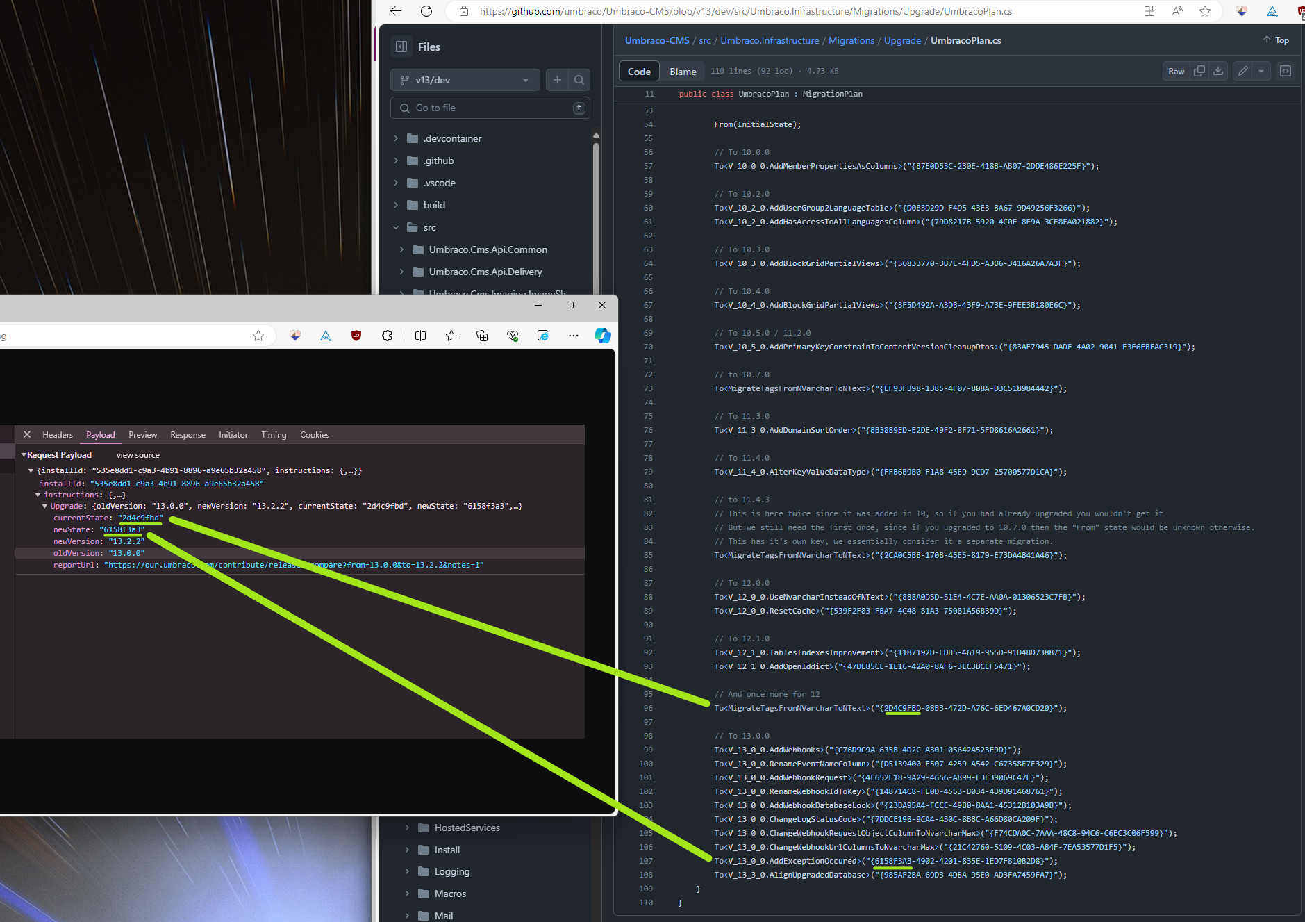Click the Raw button
The width and height of the screenshot is (1305, 922).
1177,71
